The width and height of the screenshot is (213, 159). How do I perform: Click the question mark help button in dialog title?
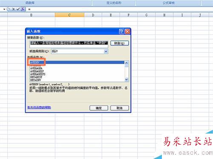click(121, 31)
